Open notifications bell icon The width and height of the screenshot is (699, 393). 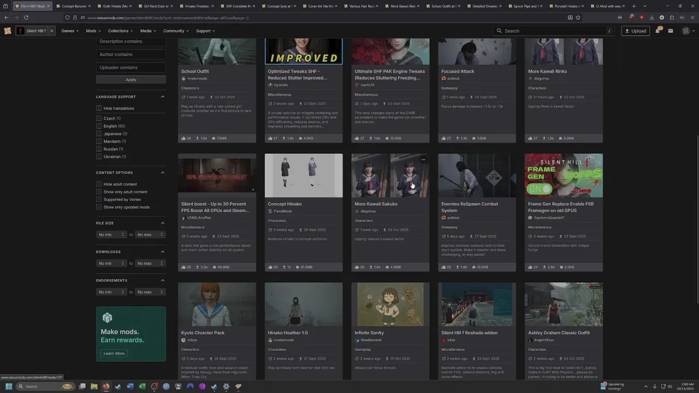point(658,31)
